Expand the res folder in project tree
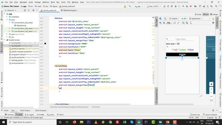This screenshot has height=125, width=222. 7,37
